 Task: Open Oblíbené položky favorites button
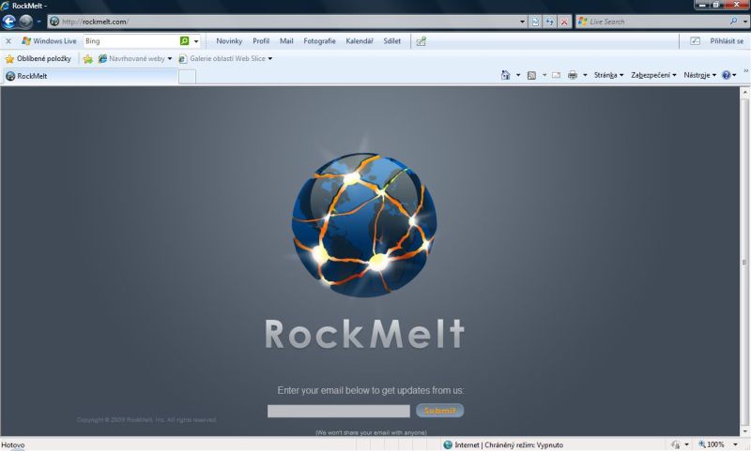coord(38,58)
